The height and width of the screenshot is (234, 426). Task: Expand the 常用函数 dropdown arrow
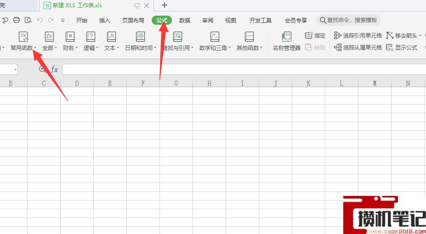coord(35,48)
